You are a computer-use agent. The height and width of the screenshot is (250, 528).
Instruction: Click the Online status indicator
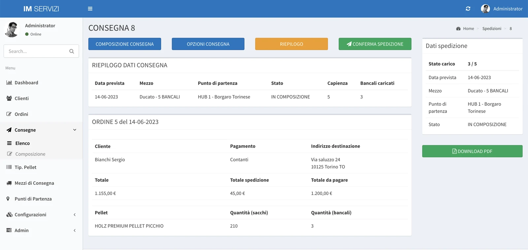pos(33,34)
